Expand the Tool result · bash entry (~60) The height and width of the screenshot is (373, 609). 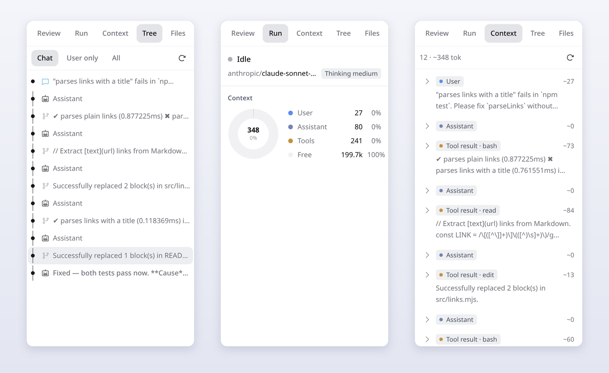[427, 340]
